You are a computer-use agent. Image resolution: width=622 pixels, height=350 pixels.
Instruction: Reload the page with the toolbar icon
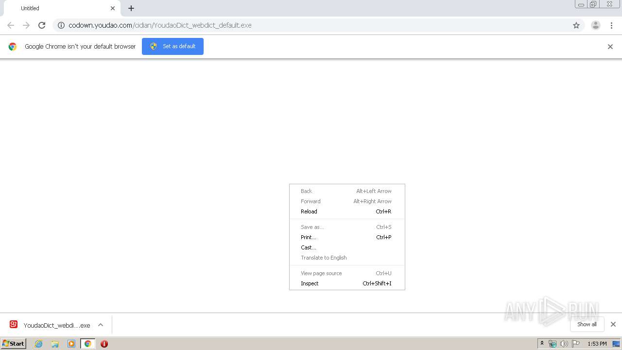point(42,25)
